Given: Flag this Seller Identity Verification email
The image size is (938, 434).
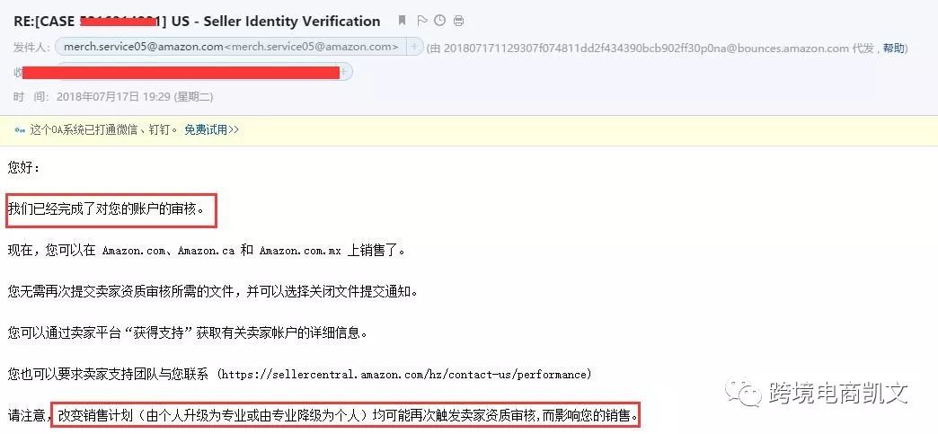Looking at the screenshot, I should 421,21.
